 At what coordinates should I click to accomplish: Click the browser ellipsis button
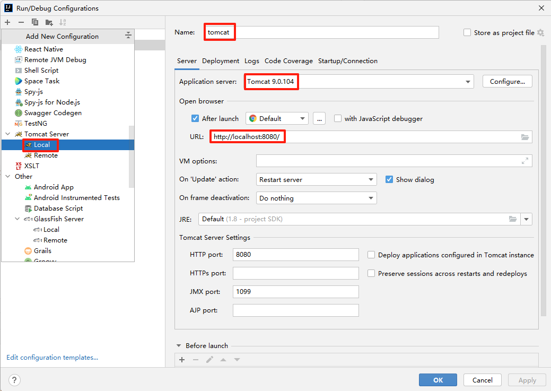pos(319,118)
